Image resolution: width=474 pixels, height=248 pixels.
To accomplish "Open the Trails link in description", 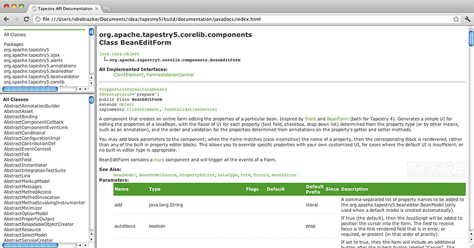I will point(310,119).
